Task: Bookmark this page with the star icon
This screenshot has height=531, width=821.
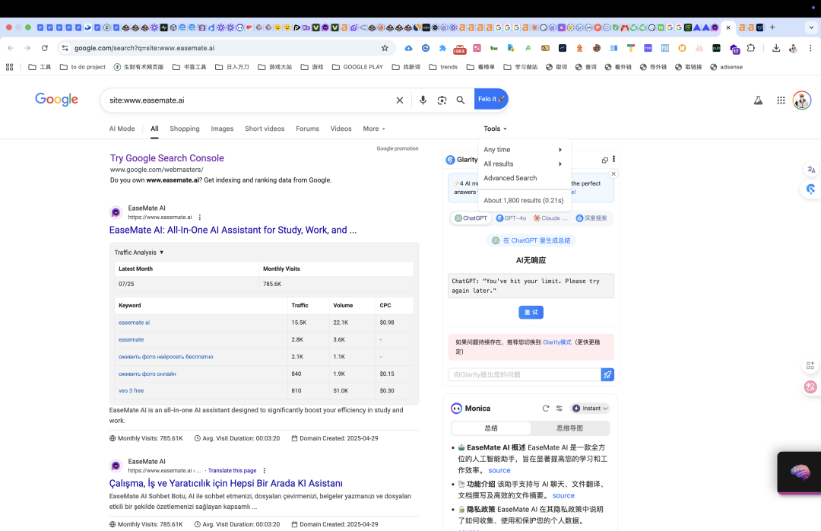Action: (385, 48)
